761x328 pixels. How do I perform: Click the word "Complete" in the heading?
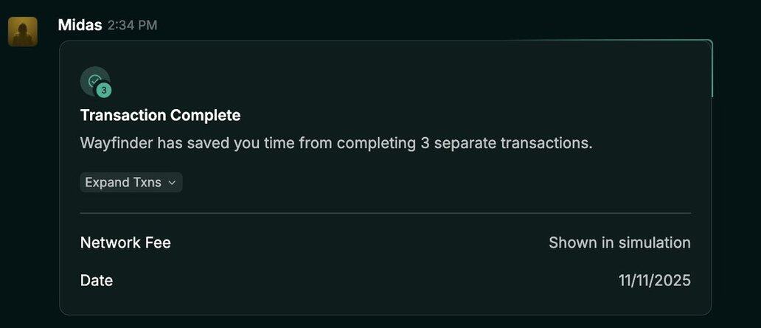[x=205, y=115]
